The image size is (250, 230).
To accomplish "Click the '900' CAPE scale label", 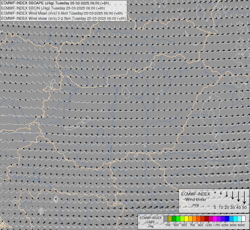I will pos(200,225).
